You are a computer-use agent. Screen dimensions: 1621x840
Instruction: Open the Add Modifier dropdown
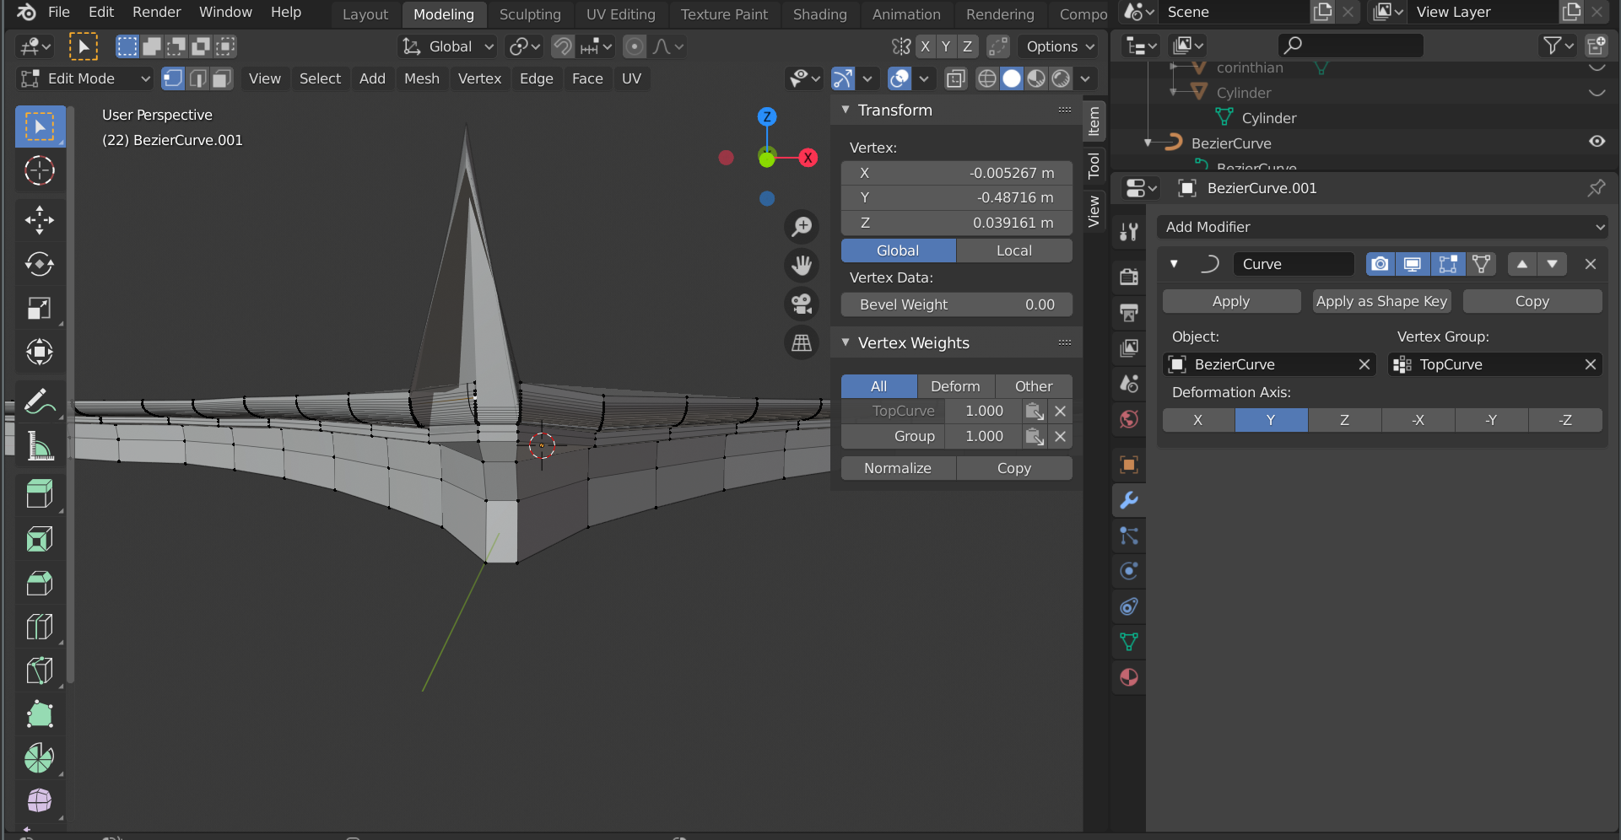coord(1384,227)
